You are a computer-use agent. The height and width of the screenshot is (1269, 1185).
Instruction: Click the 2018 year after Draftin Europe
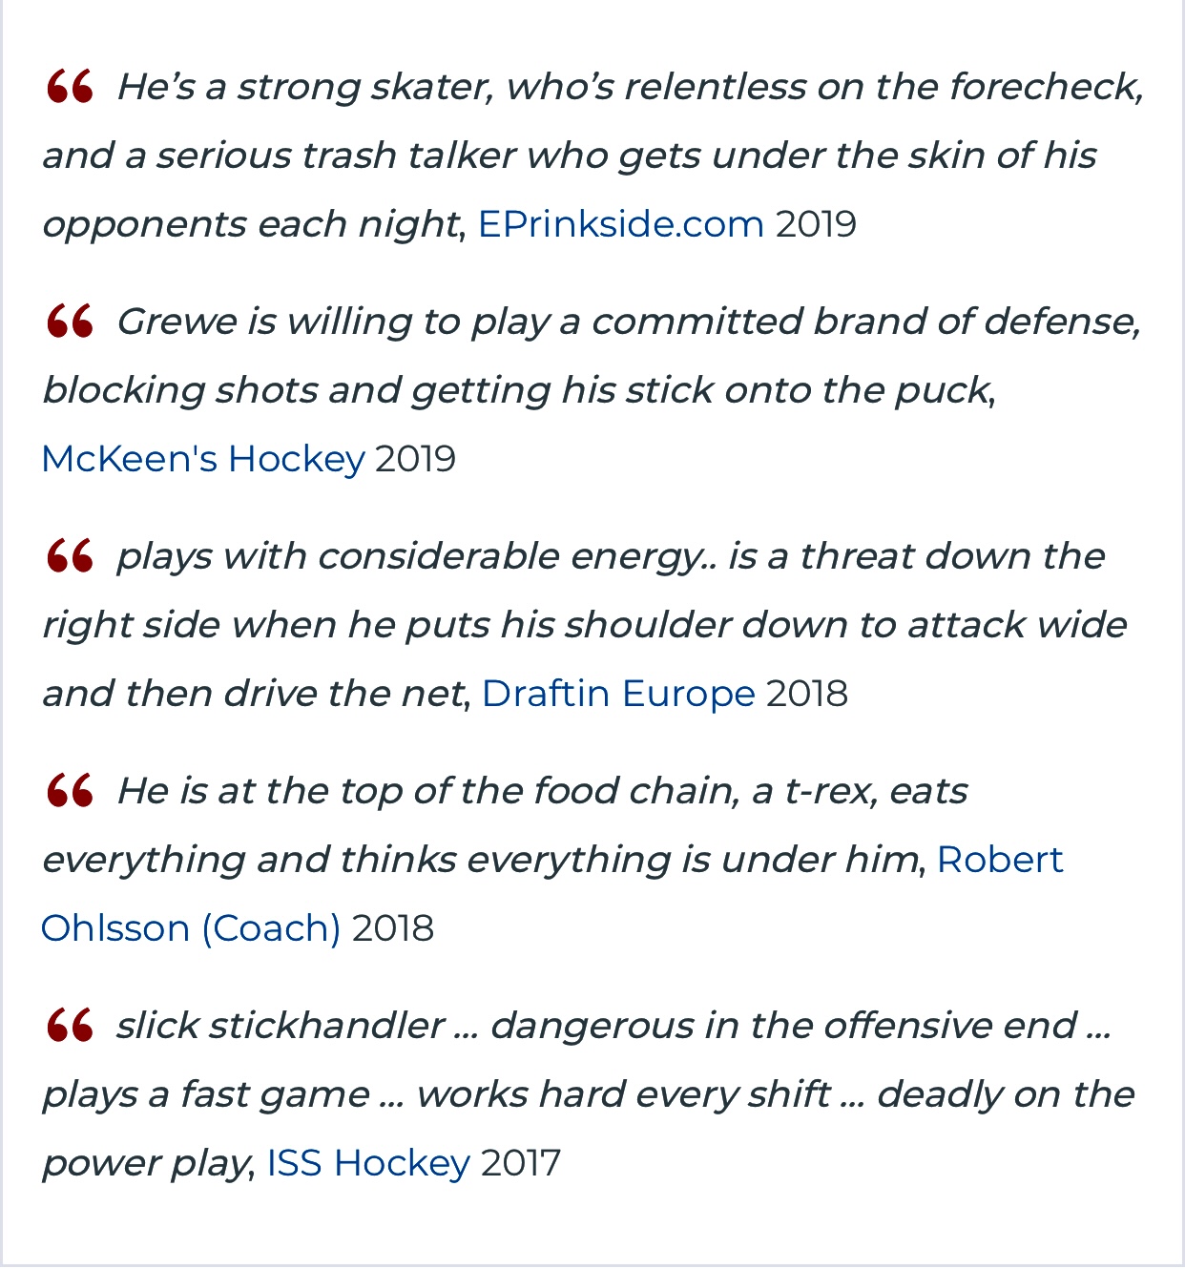click(x=807, y=694)
